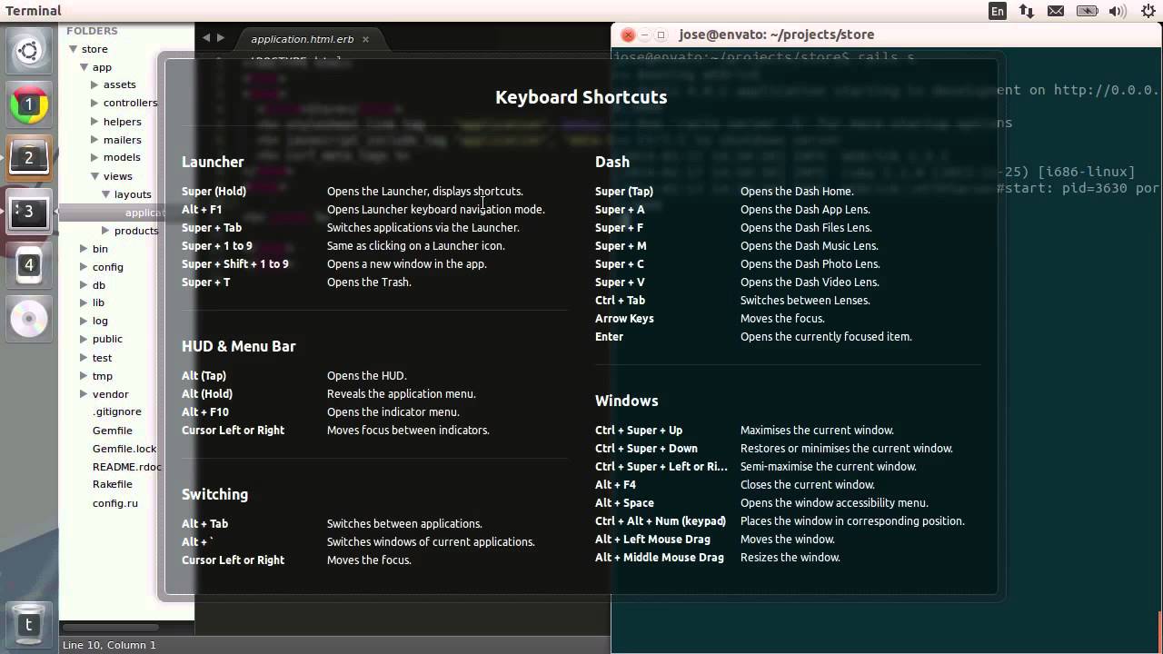Expand the log folder
This screenshot has height=654, width=1163.
84,321
